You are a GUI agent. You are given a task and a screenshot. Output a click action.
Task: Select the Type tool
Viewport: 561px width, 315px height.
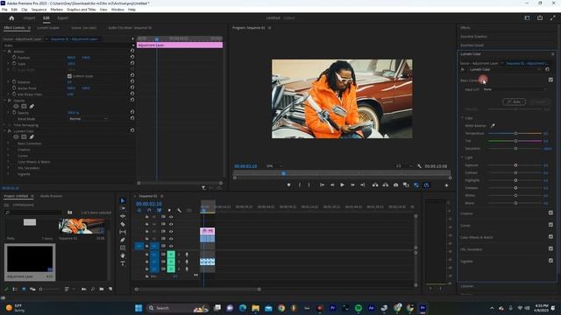tap(123, 263)
